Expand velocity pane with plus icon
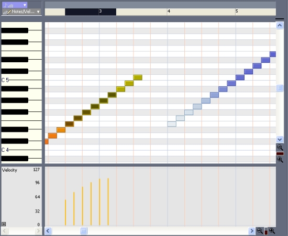The width and height of the screenshot is (288, 236). point(4,224)
